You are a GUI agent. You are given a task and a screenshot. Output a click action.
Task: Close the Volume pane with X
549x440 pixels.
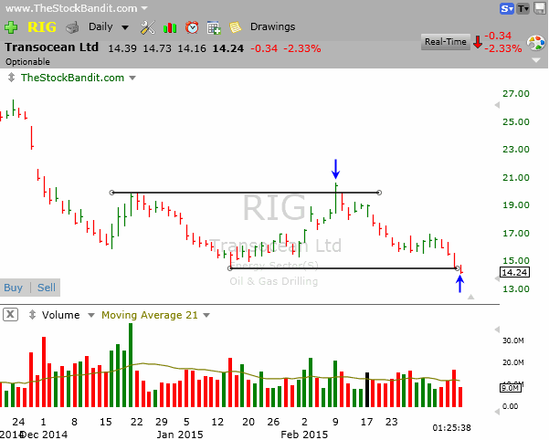[10, 314]
